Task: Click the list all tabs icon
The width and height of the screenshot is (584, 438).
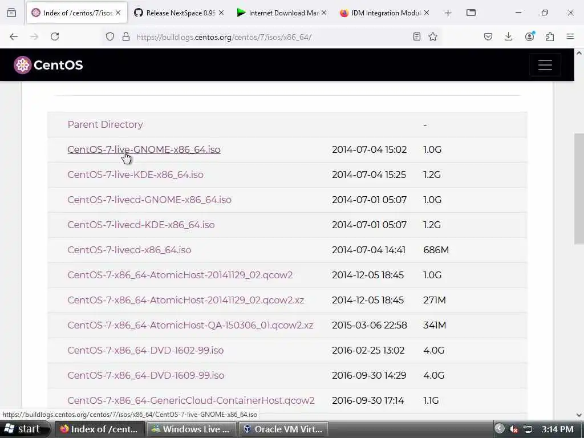Action: pos(471,13)
